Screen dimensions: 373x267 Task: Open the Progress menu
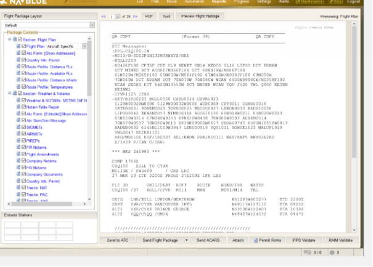pyautogui.click(x=241, y=2)
